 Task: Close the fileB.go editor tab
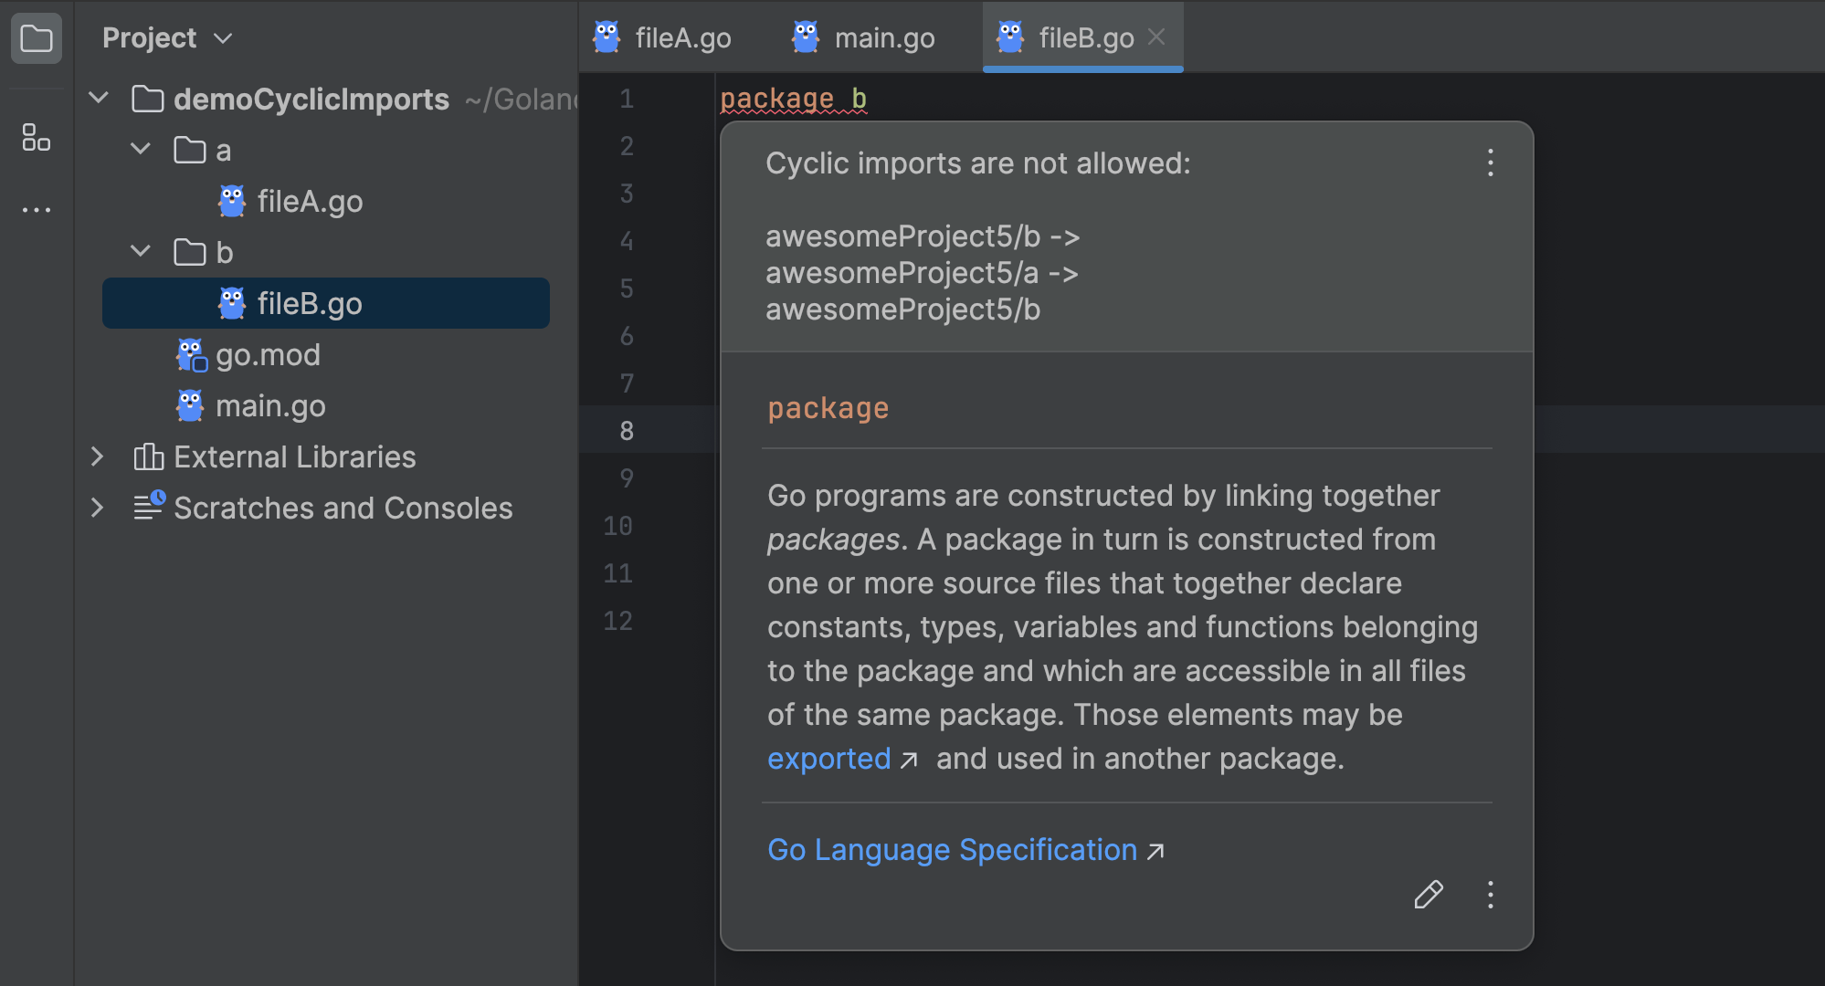pyautogui.click(x=1156, y=37)
